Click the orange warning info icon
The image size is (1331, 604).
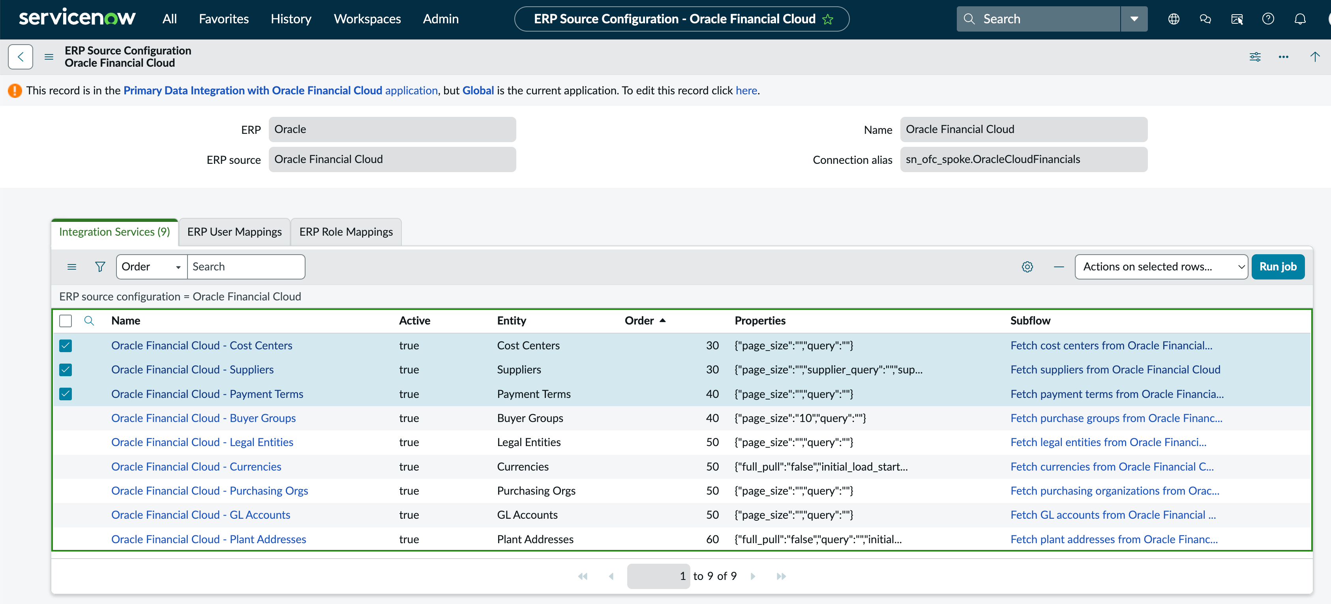15,90
